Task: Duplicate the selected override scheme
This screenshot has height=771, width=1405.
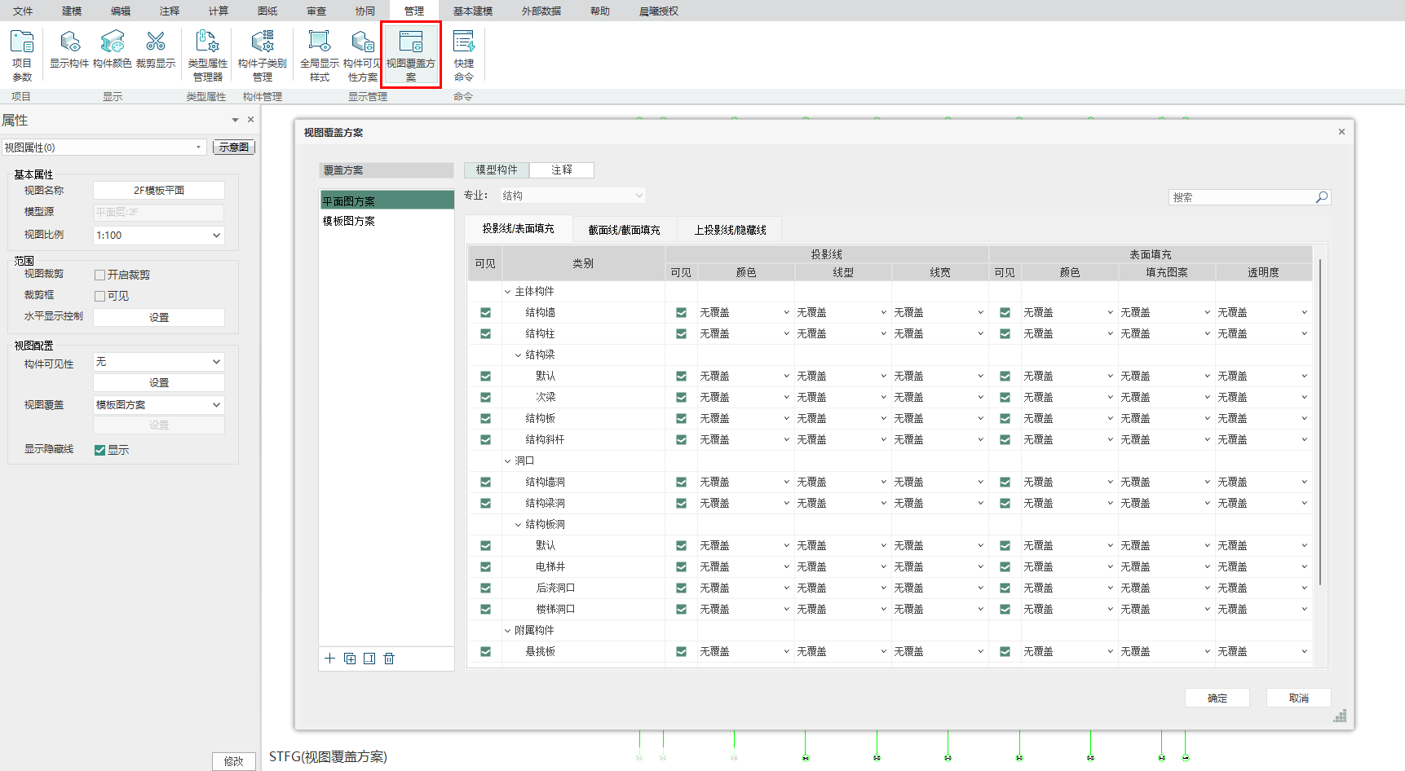Action: [350, 659]
